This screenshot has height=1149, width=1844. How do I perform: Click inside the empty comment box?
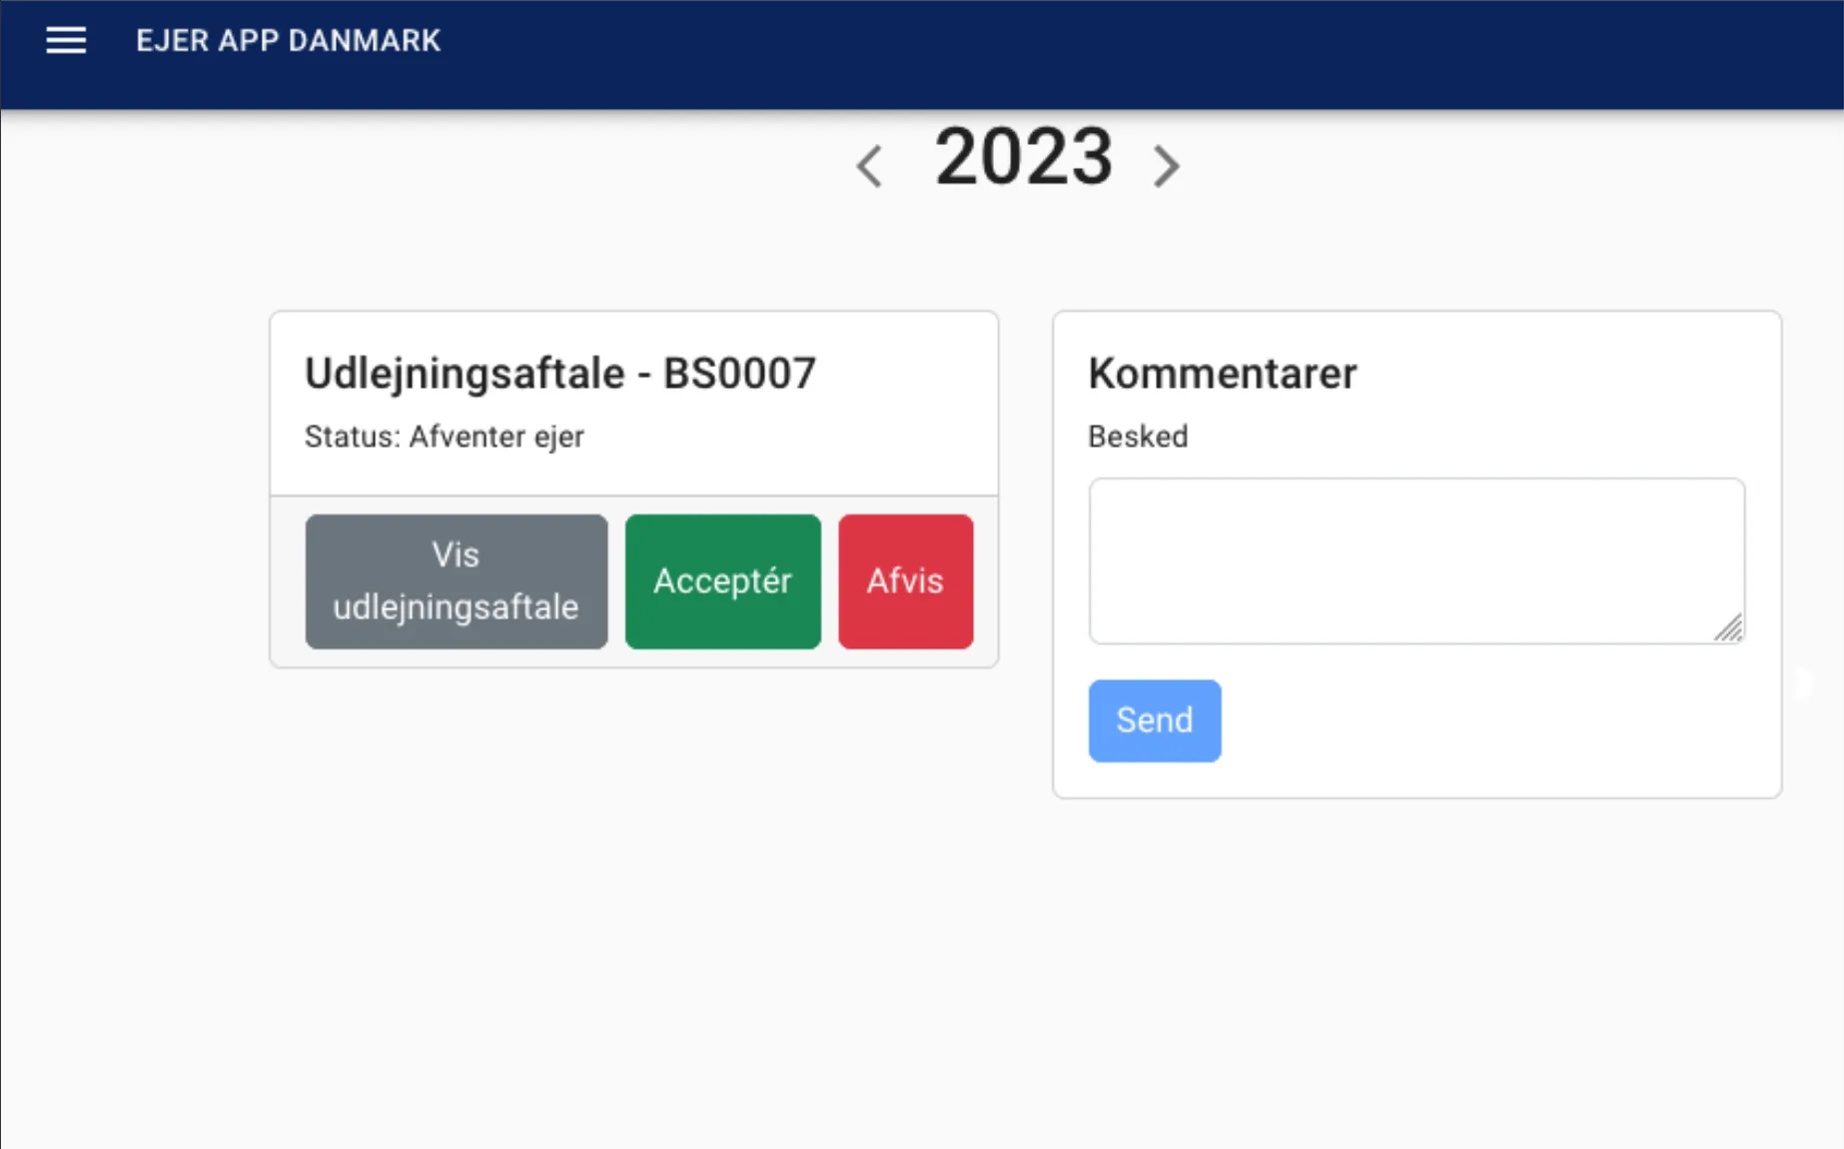click(1415, 560)
